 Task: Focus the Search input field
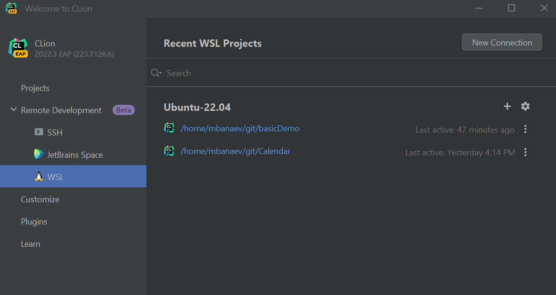click(x=324, y=73)
